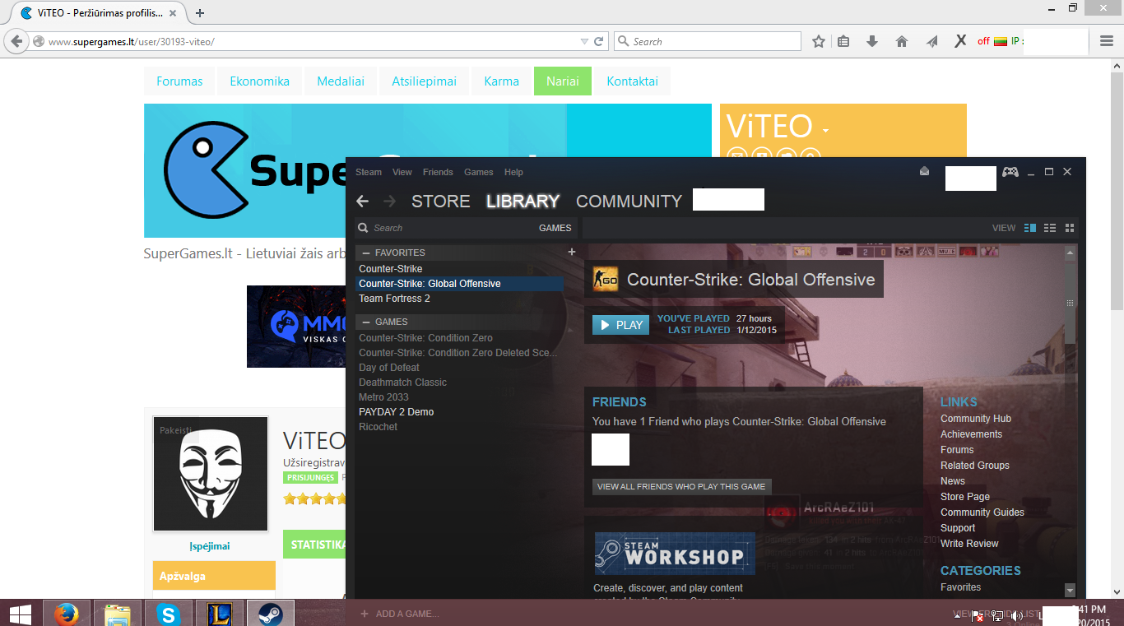Click the plus icon beside FAVORITES

click(x=572, y=252)
